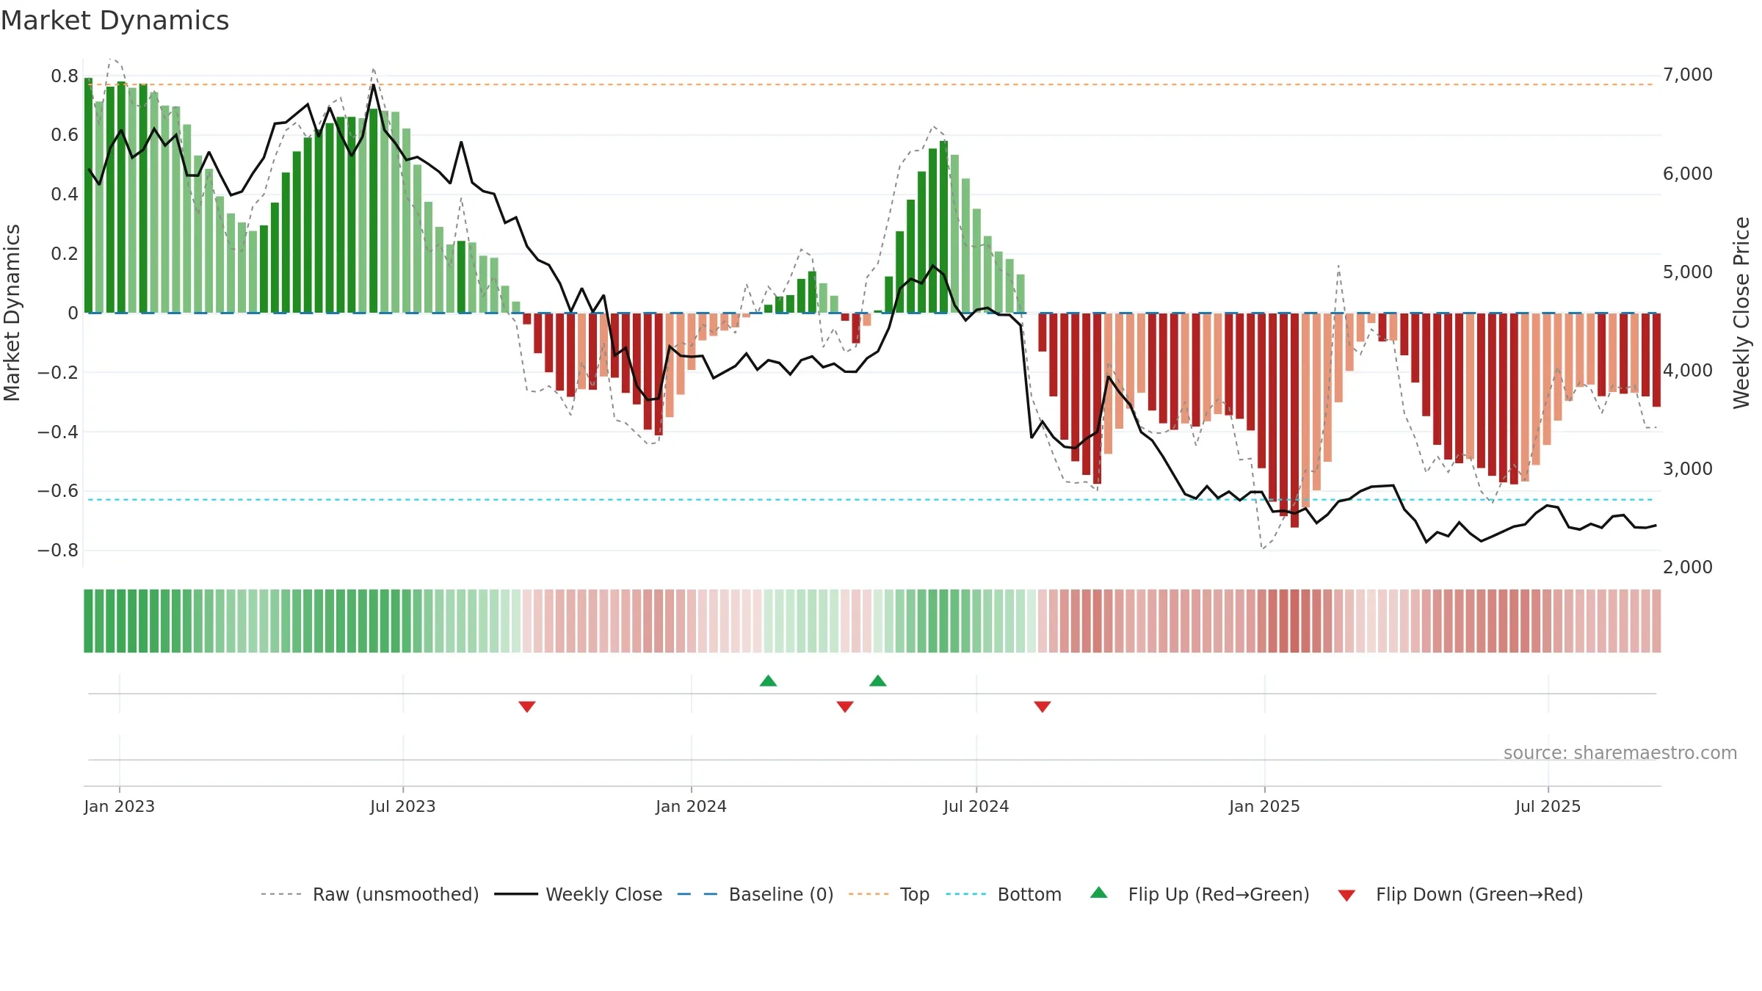This screenshot has width=1762, height=991.
Task: Click the Jul 2025 x-axis label
Action: (x=1548, y=806)
